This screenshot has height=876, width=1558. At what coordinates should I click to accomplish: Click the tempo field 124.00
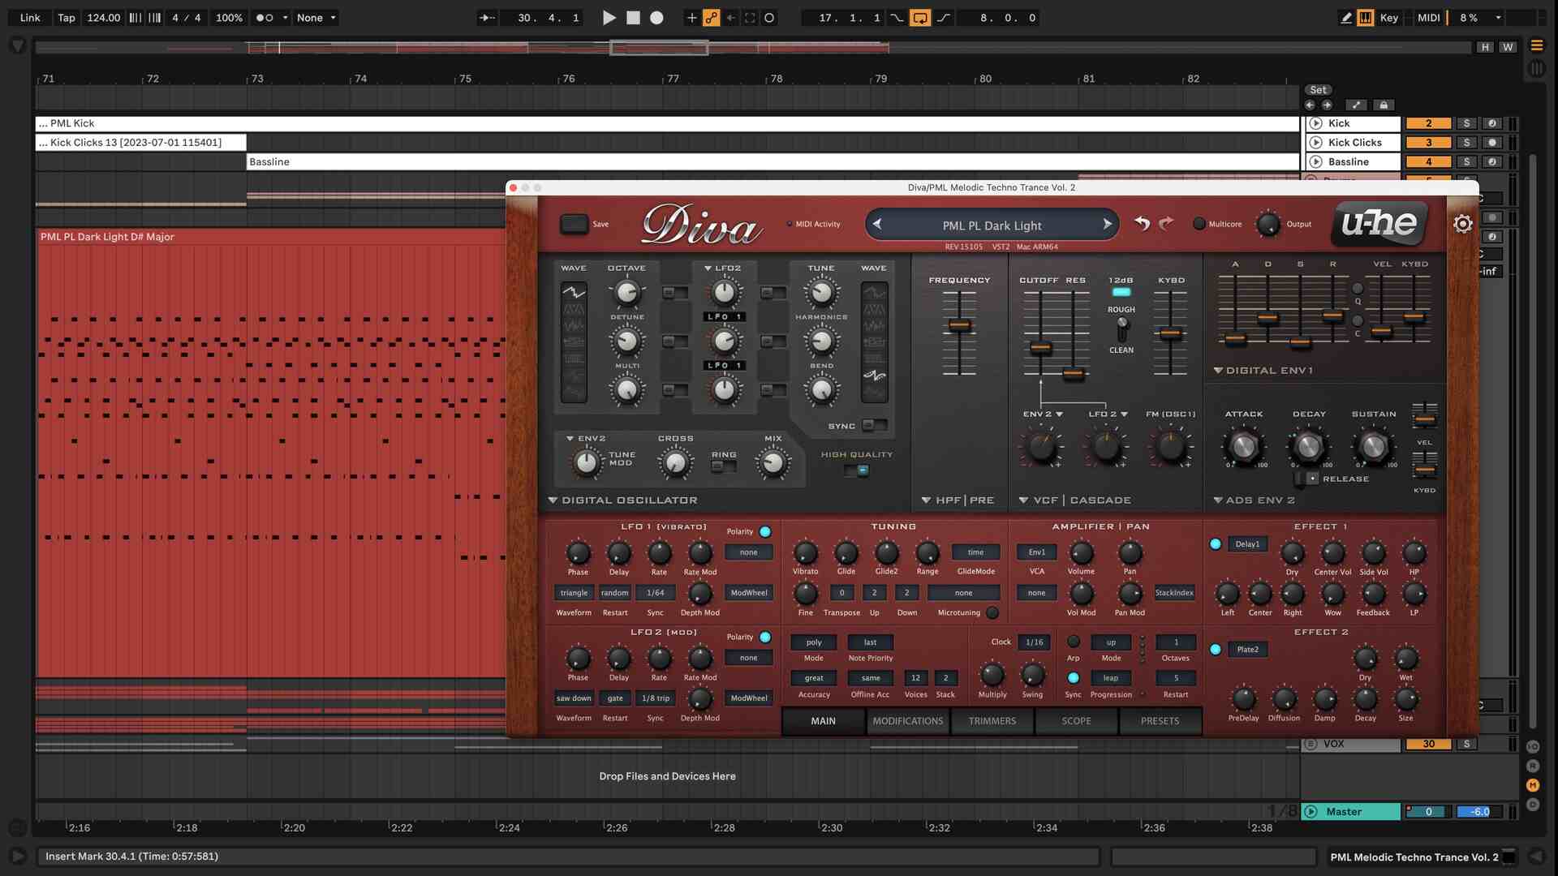(103, 17)
